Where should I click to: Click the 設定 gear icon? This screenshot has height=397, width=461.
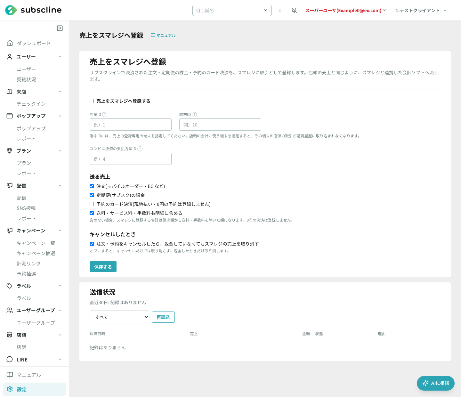coord(10,389)
